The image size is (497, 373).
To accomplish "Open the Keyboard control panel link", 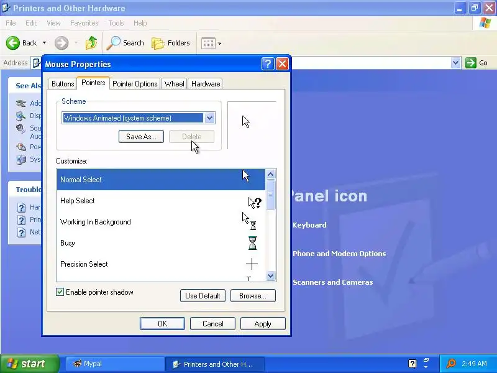I will (309, 225).
